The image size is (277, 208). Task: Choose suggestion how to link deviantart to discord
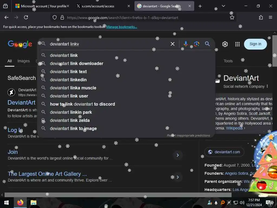pos(126,104)
